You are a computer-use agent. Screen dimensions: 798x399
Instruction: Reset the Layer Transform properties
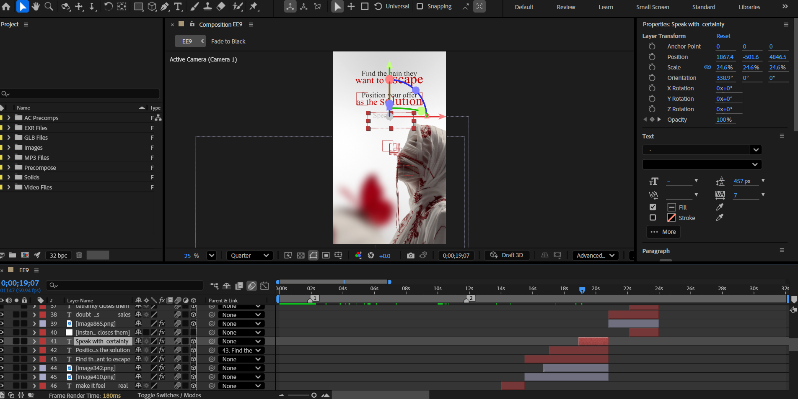[x=723, y=36]
